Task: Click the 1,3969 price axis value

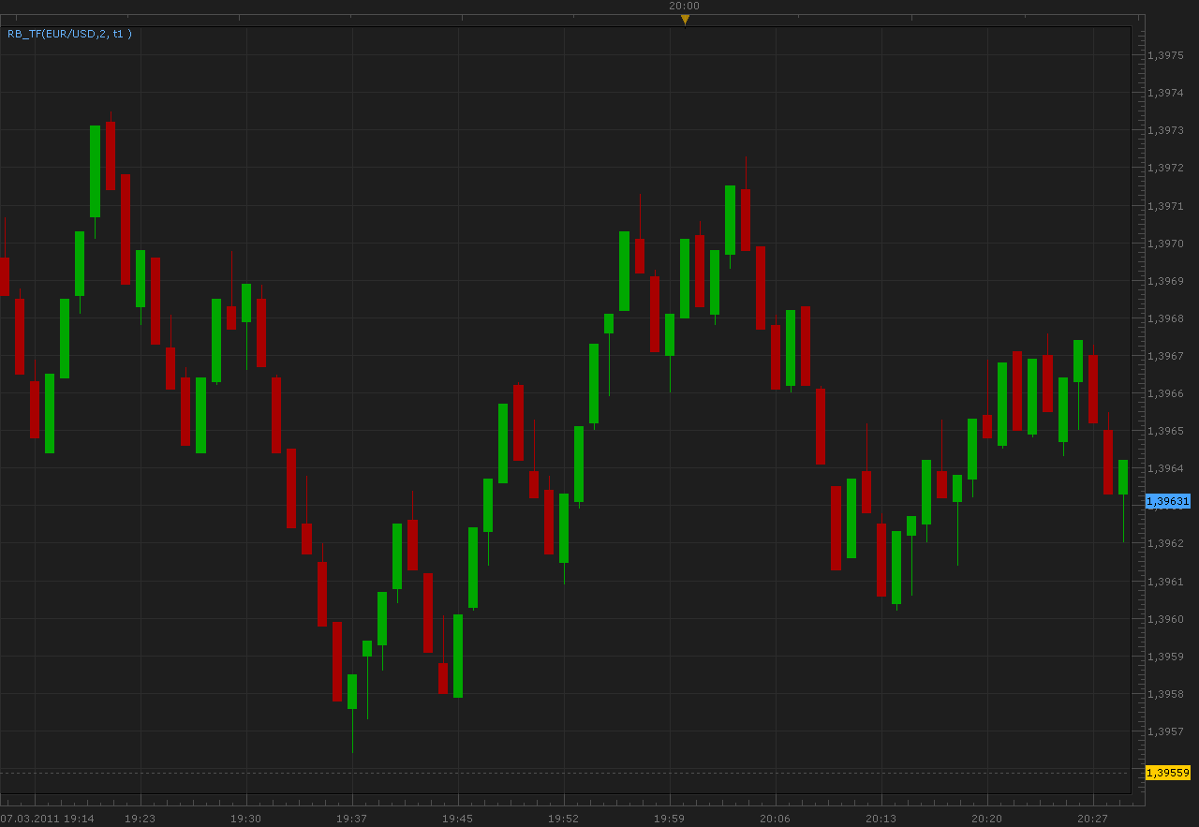Action: pos(1166,281)
